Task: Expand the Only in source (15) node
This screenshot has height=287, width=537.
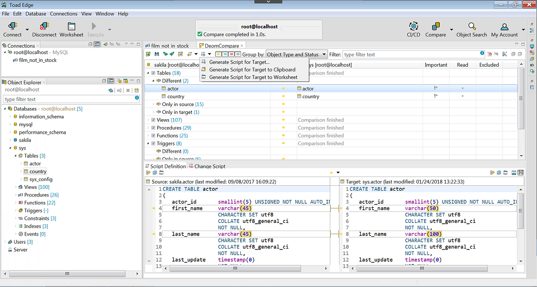Action: (x=153, y=104)
